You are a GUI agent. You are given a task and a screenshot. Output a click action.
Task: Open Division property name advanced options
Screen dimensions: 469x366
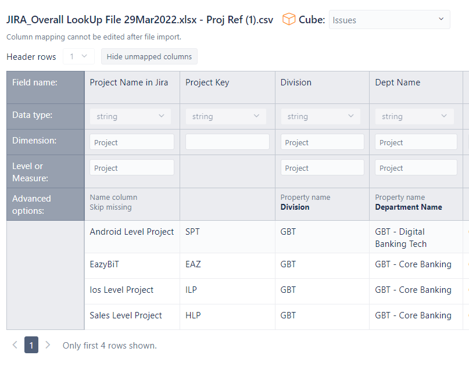pyautogui.click(x=305, y=202)
